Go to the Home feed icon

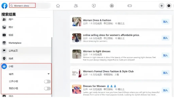pos(58,6)
